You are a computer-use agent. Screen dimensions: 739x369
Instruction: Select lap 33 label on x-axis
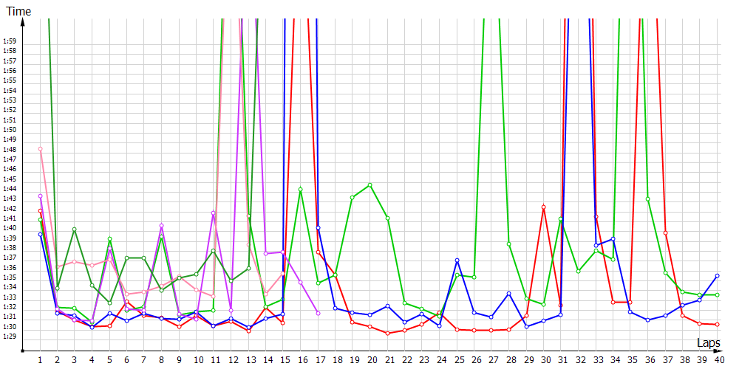click(x=596, y=360)
